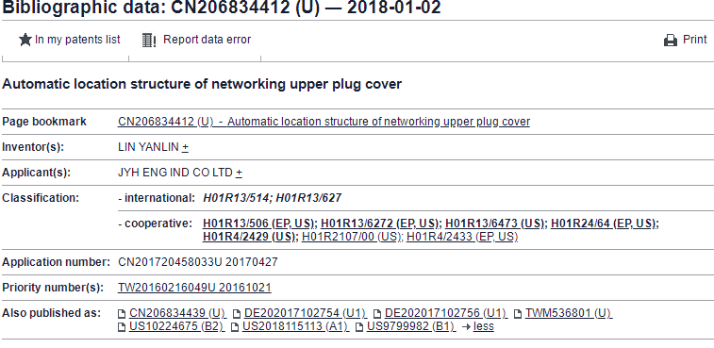
Task: Click document icon beside US9799982 (B1)
Action: [x=358, y=327]
